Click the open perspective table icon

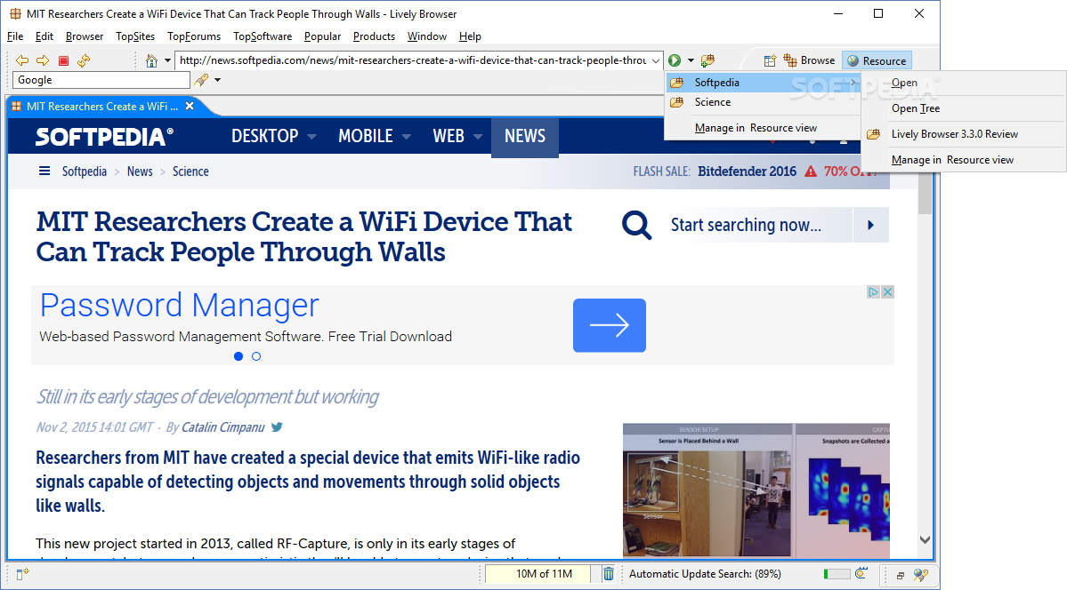[770, 60]
